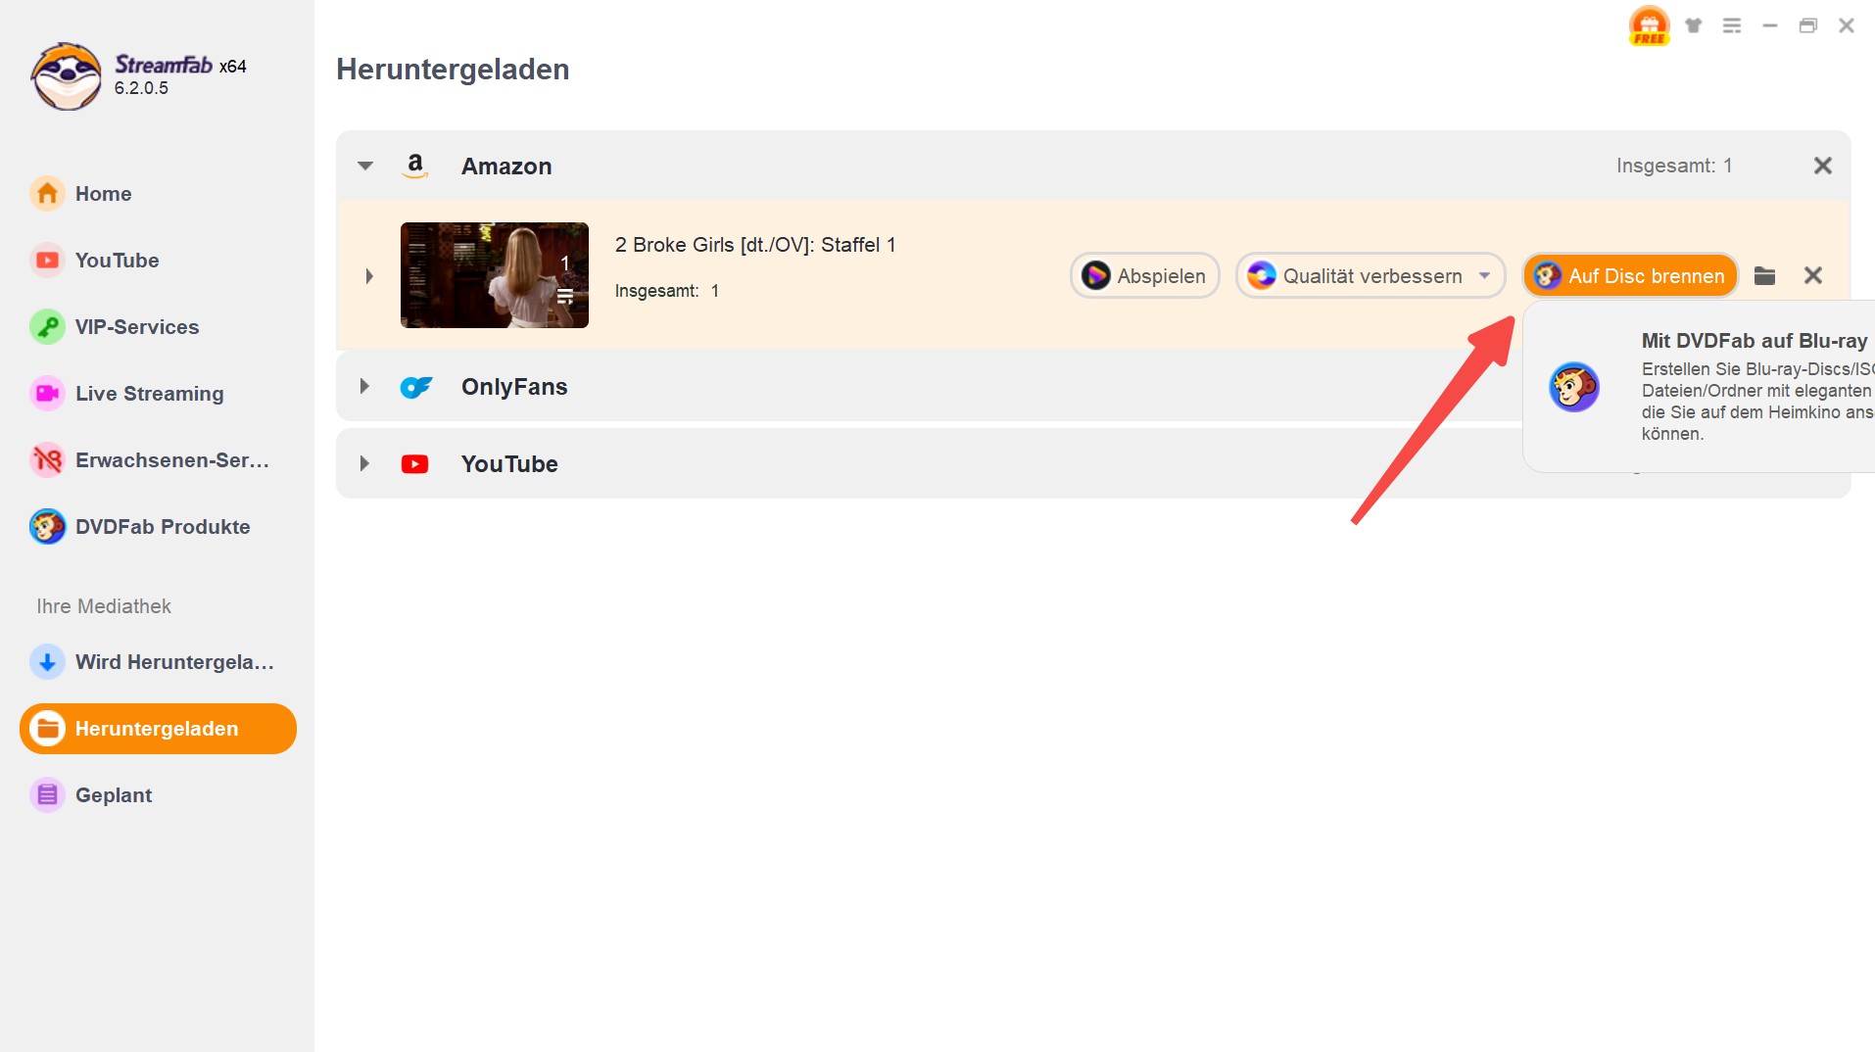The height and width of the screenshot is (1052, 1875).
Task: Remove the Amazon group
Action: [1822, 166]
